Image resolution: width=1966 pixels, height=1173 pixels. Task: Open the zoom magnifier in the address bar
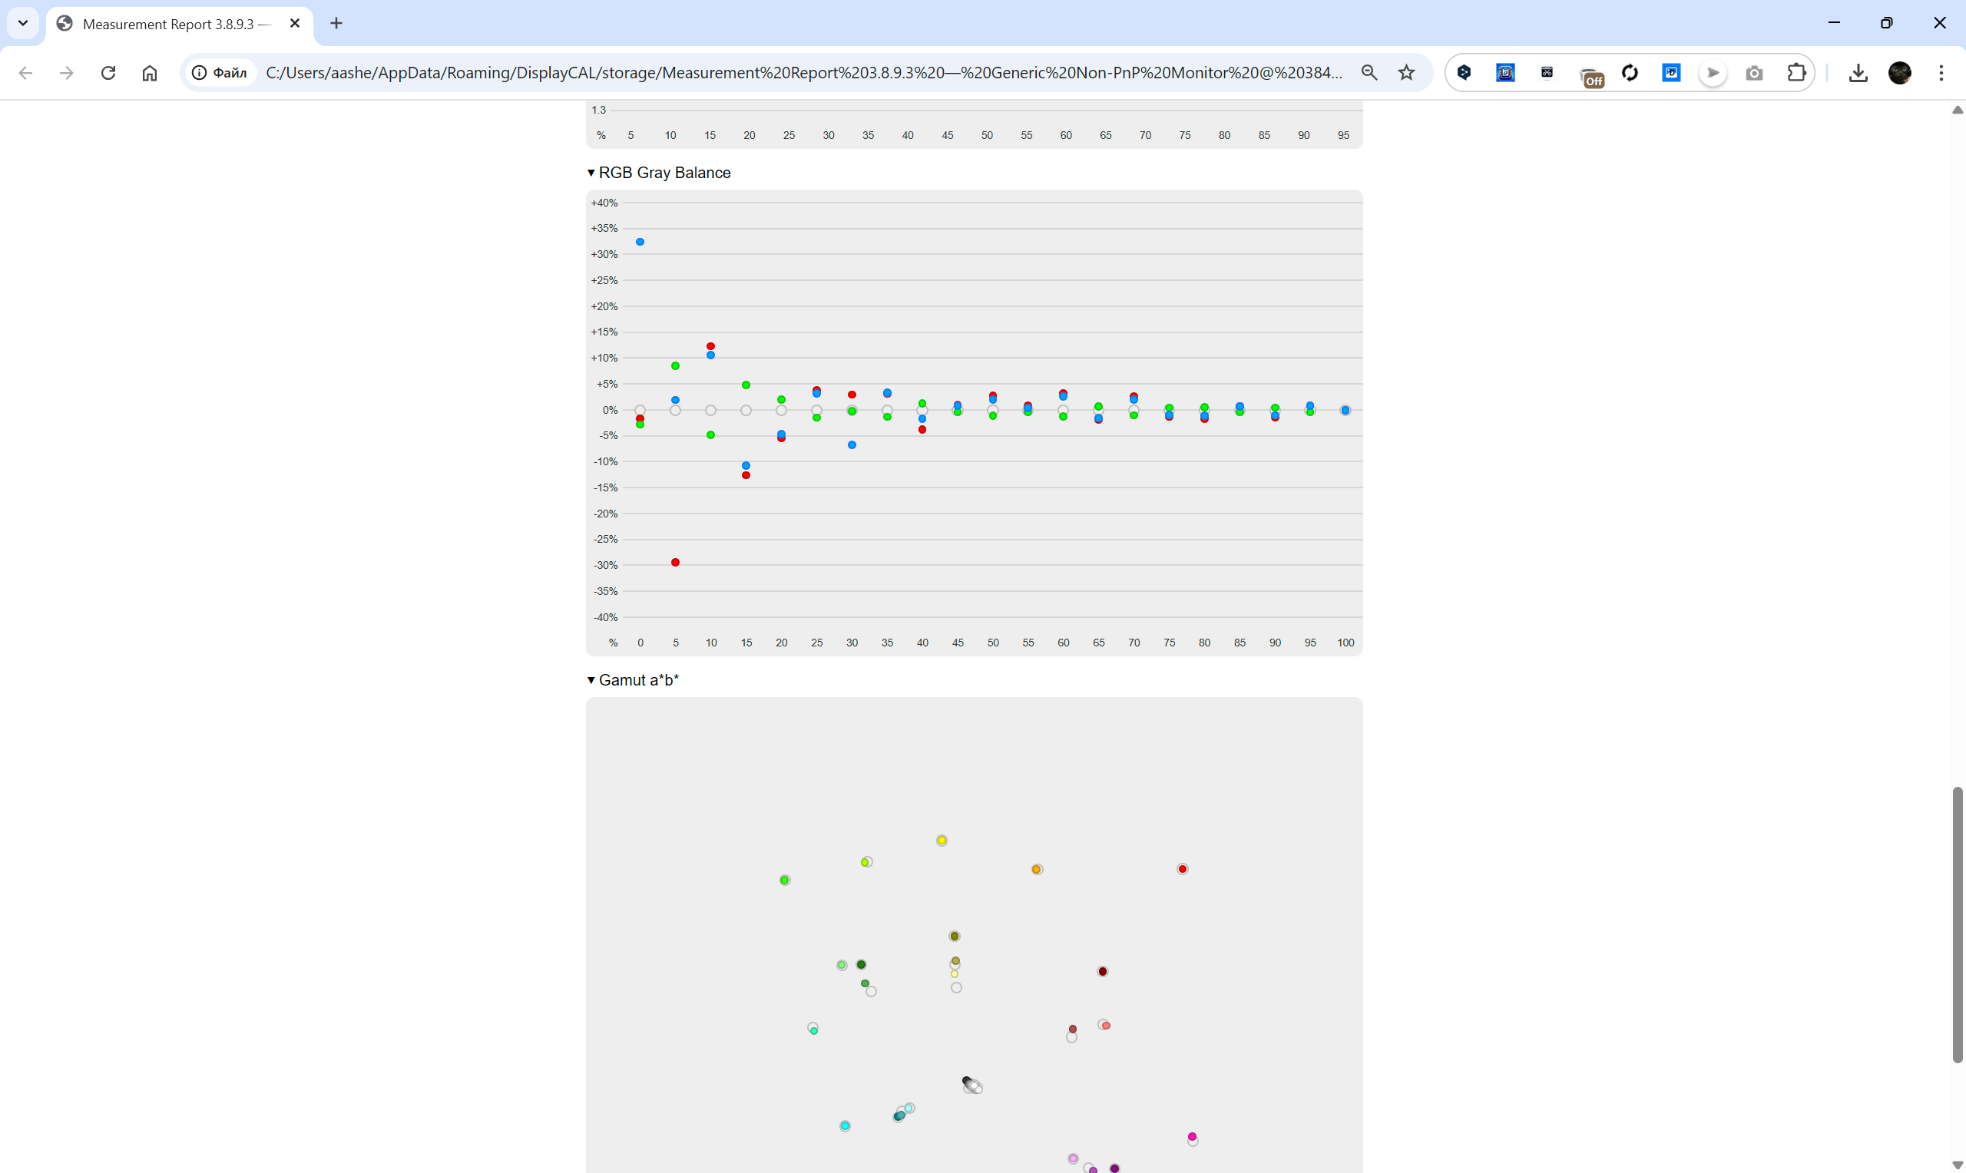point(1369,73)
